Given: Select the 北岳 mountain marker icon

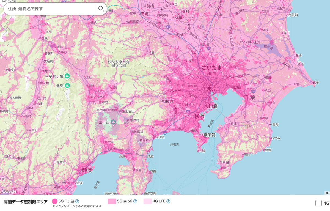Looking at the screenshot, I should 67,86.
